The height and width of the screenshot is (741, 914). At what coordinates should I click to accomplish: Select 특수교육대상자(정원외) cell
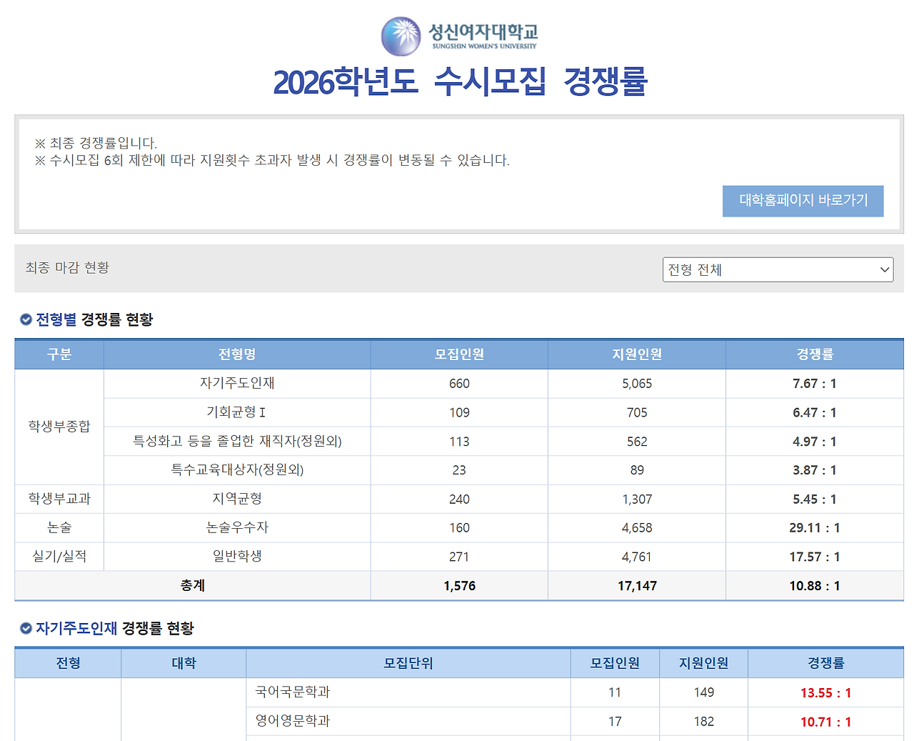[x=237, y=469]
